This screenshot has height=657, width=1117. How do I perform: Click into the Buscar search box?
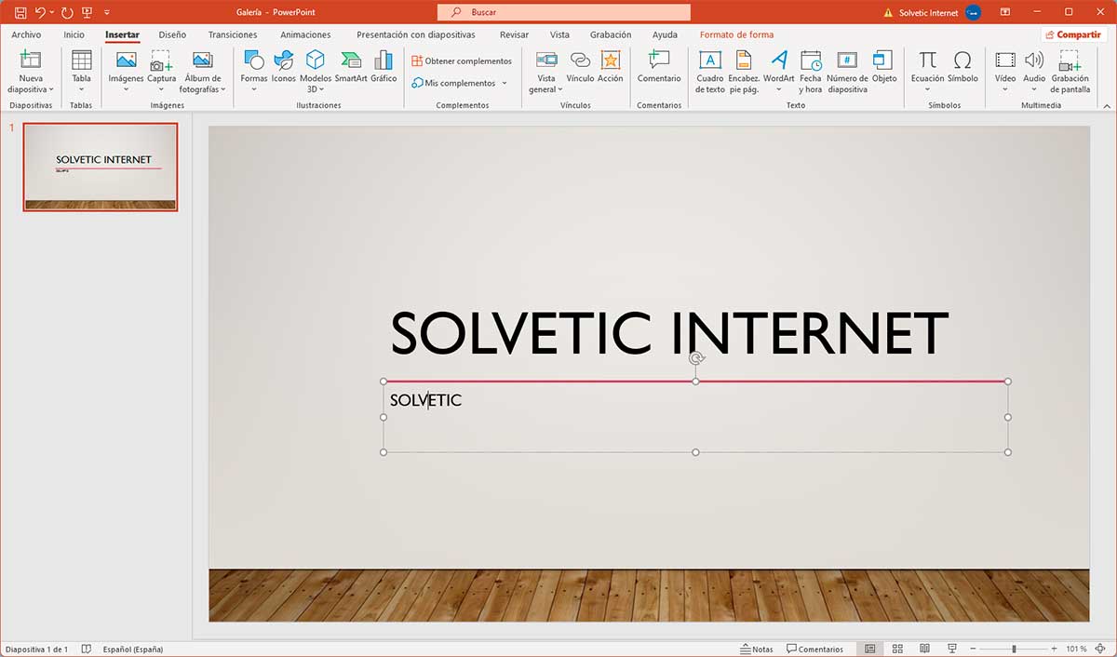coord(564,12)
